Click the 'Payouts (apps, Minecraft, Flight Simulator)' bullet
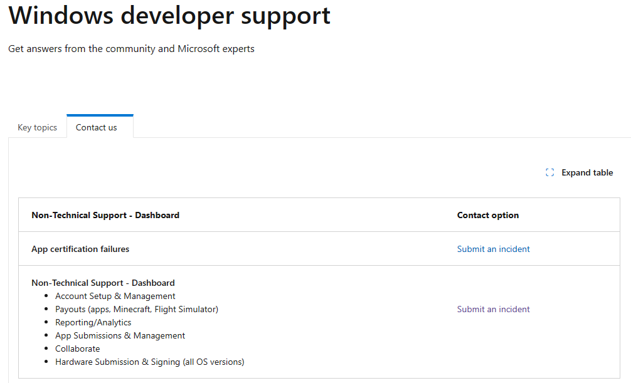The height and width of the screenshot is (383, 631). tap(137, 310)
